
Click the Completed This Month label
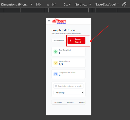(x=67, y=72)
